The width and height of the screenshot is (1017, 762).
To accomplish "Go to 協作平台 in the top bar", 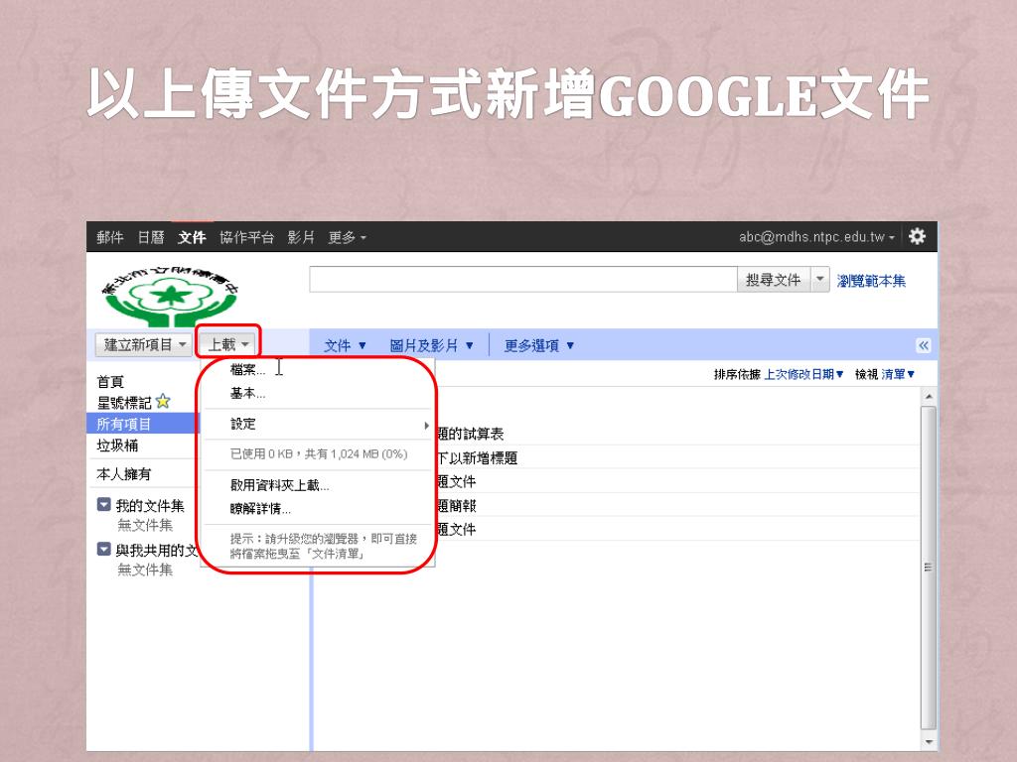I will pyautogui.click(x=246, y=238).
